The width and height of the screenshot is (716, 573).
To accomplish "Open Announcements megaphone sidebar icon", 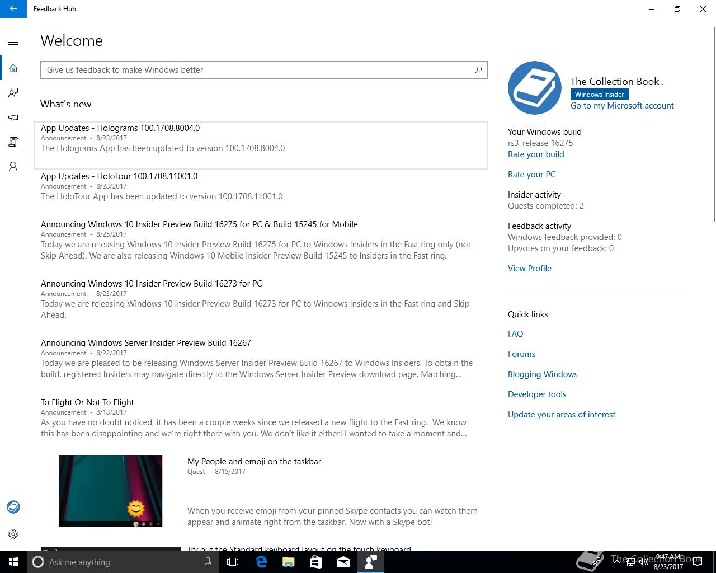I will [x=13, y=118].
